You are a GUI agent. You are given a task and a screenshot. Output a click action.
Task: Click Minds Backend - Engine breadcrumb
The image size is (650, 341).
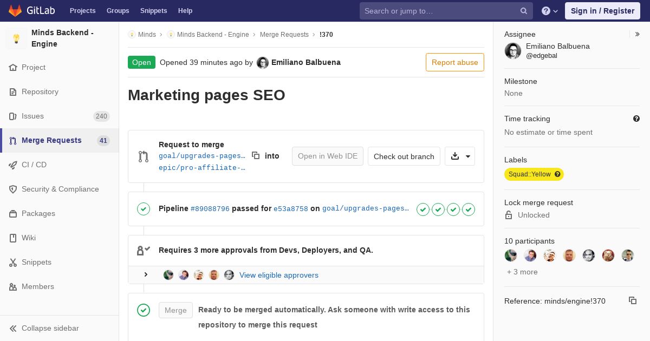click(213, 35)
